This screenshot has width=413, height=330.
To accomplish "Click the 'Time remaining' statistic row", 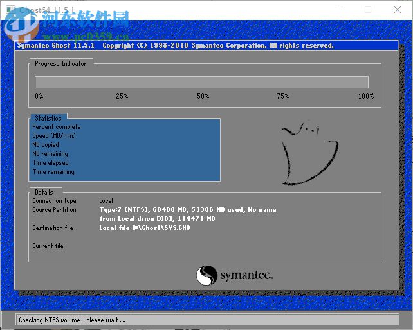I will [x=53, y=172].
